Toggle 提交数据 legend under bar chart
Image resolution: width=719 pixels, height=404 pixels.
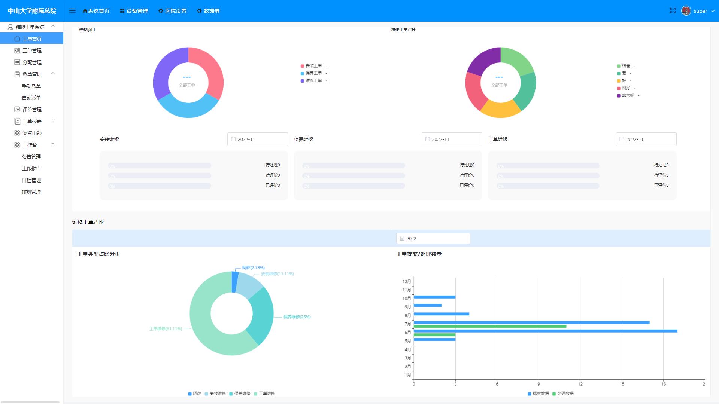pos(539,394)
